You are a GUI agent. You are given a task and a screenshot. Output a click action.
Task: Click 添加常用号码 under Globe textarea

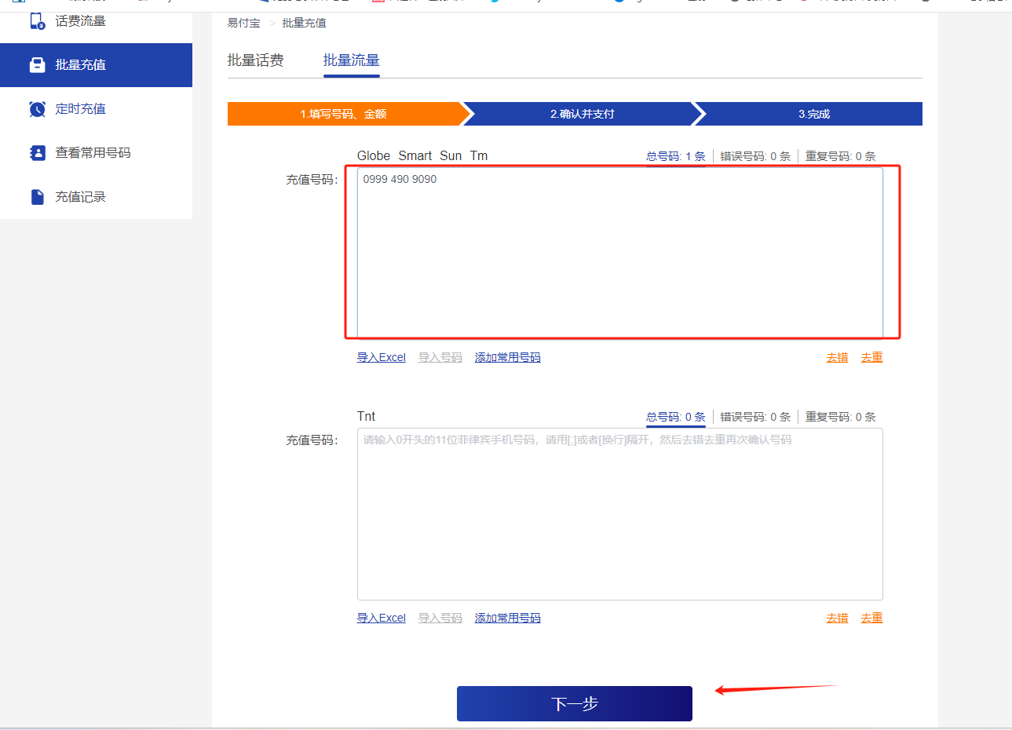click(508, 357)
